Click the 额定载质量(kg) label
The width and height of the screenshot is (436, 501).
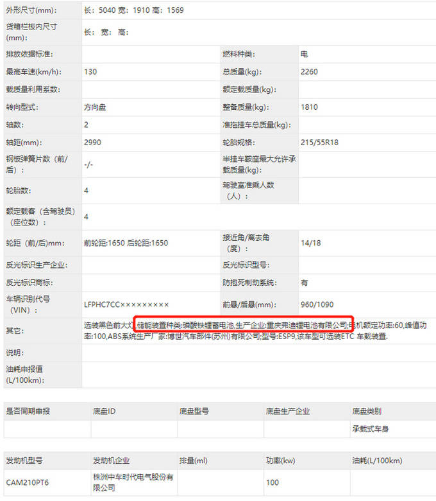[249, 89]
